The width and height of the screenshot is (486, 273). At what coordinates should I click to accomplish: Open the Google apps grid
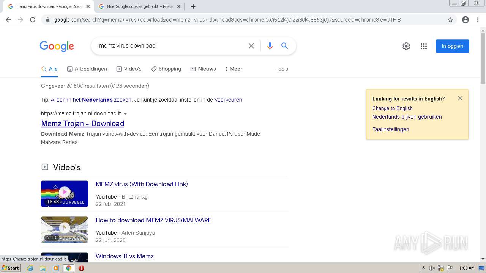[424, 46]
